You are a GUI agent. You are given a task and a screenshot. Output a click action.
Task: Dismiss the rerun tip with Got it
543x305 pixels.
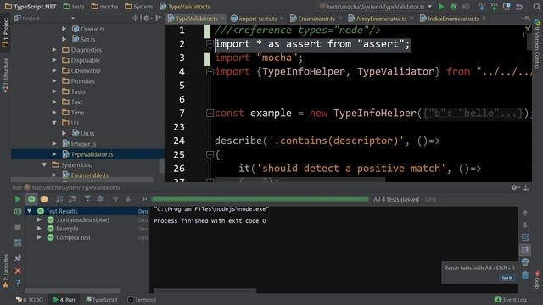pyautogui.click(x=507, y=278)
